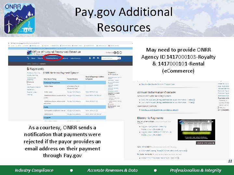Open the Facebook icon beside Follow Us

[115, 52]
